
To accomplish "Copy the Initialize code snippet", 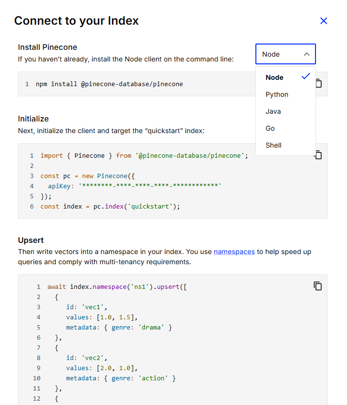I will [318, 155].
